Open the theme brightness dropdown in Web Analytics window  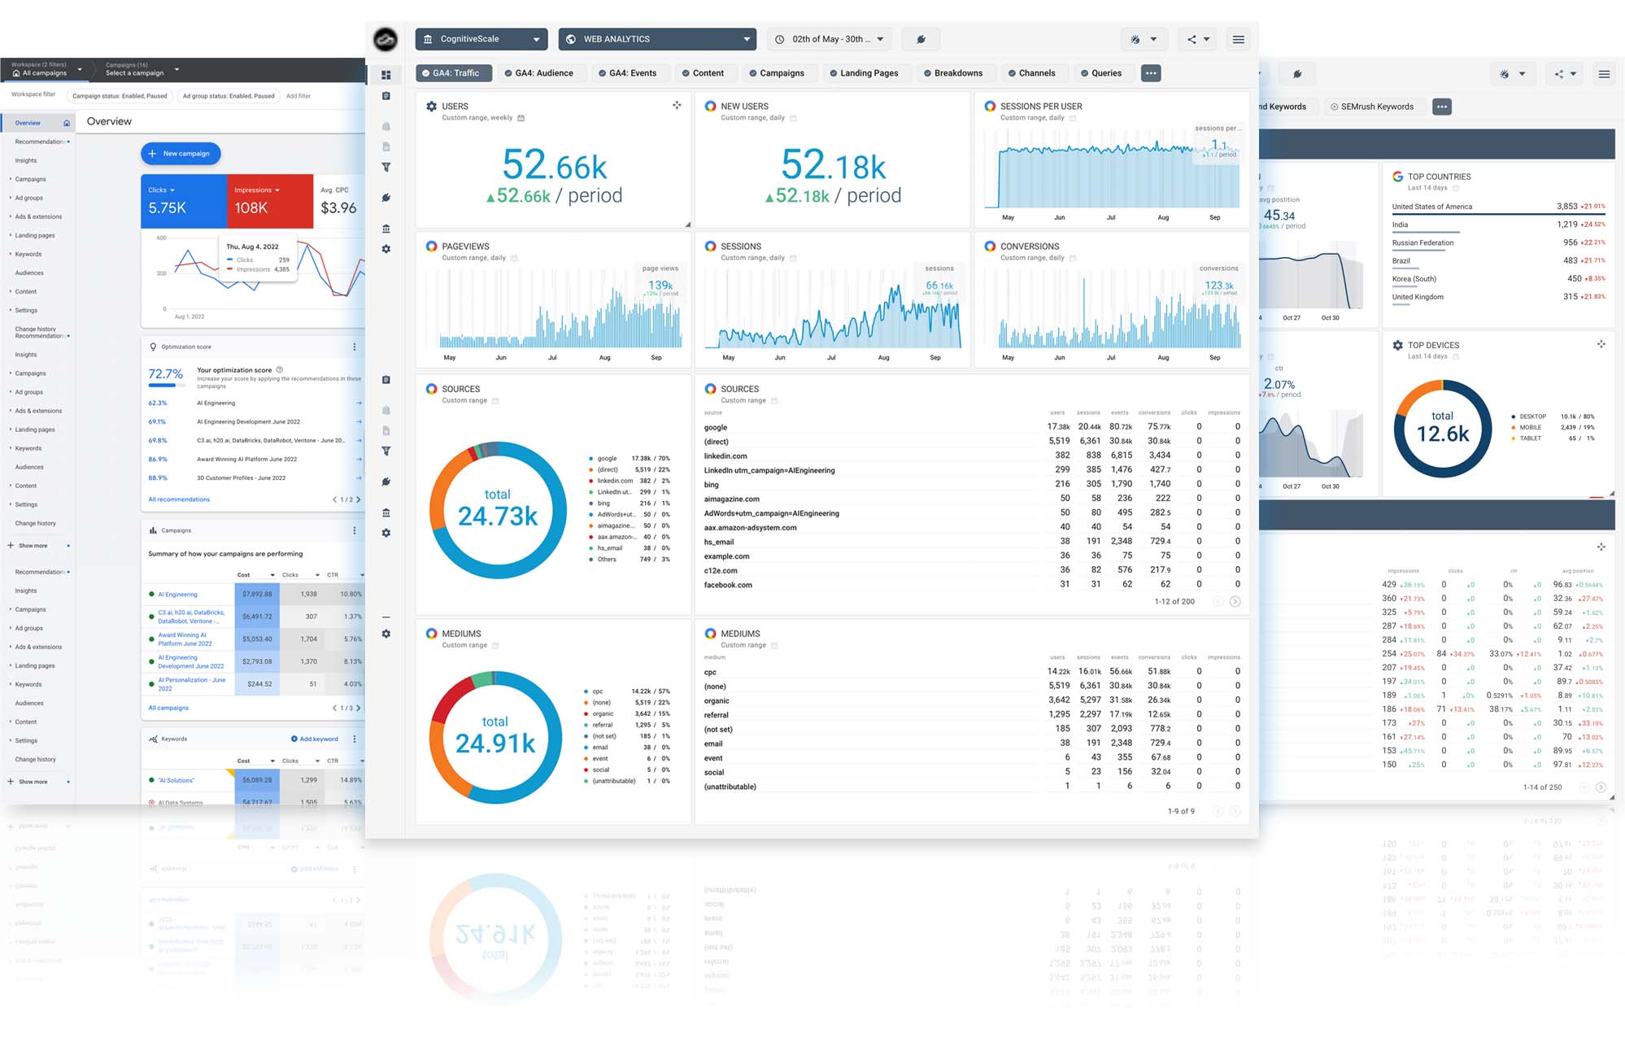[1144, 39]
